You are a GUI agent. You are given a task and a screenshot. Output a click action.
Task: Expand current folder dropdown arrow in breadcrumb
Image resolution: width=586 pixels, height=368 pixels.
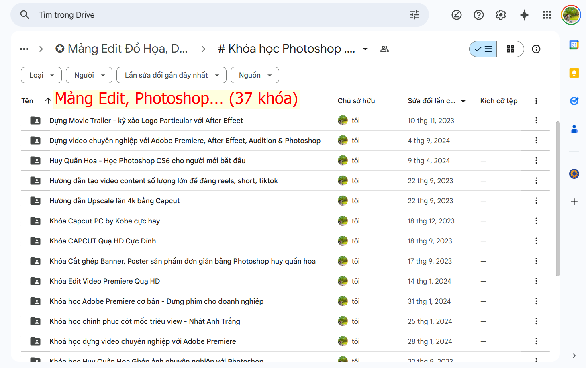point(365,49)
